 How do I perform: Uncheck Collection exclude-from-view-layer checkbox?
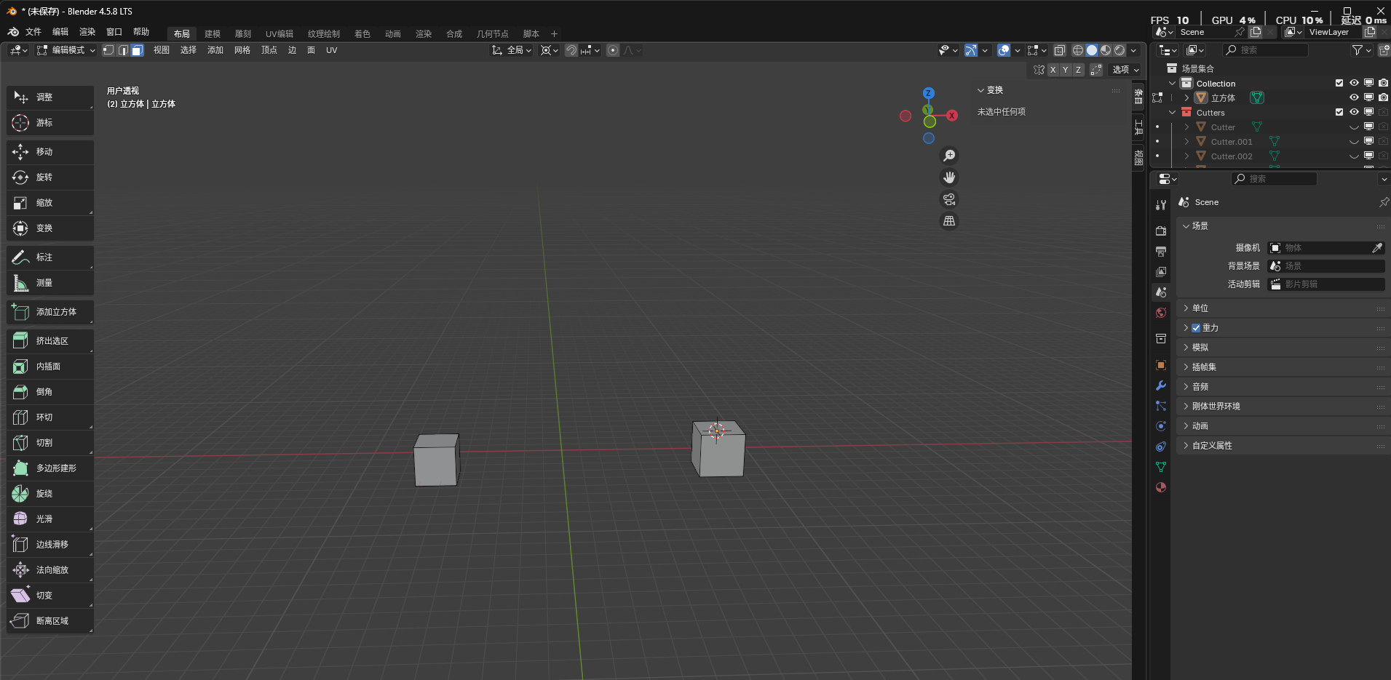tap(1339, 83)
